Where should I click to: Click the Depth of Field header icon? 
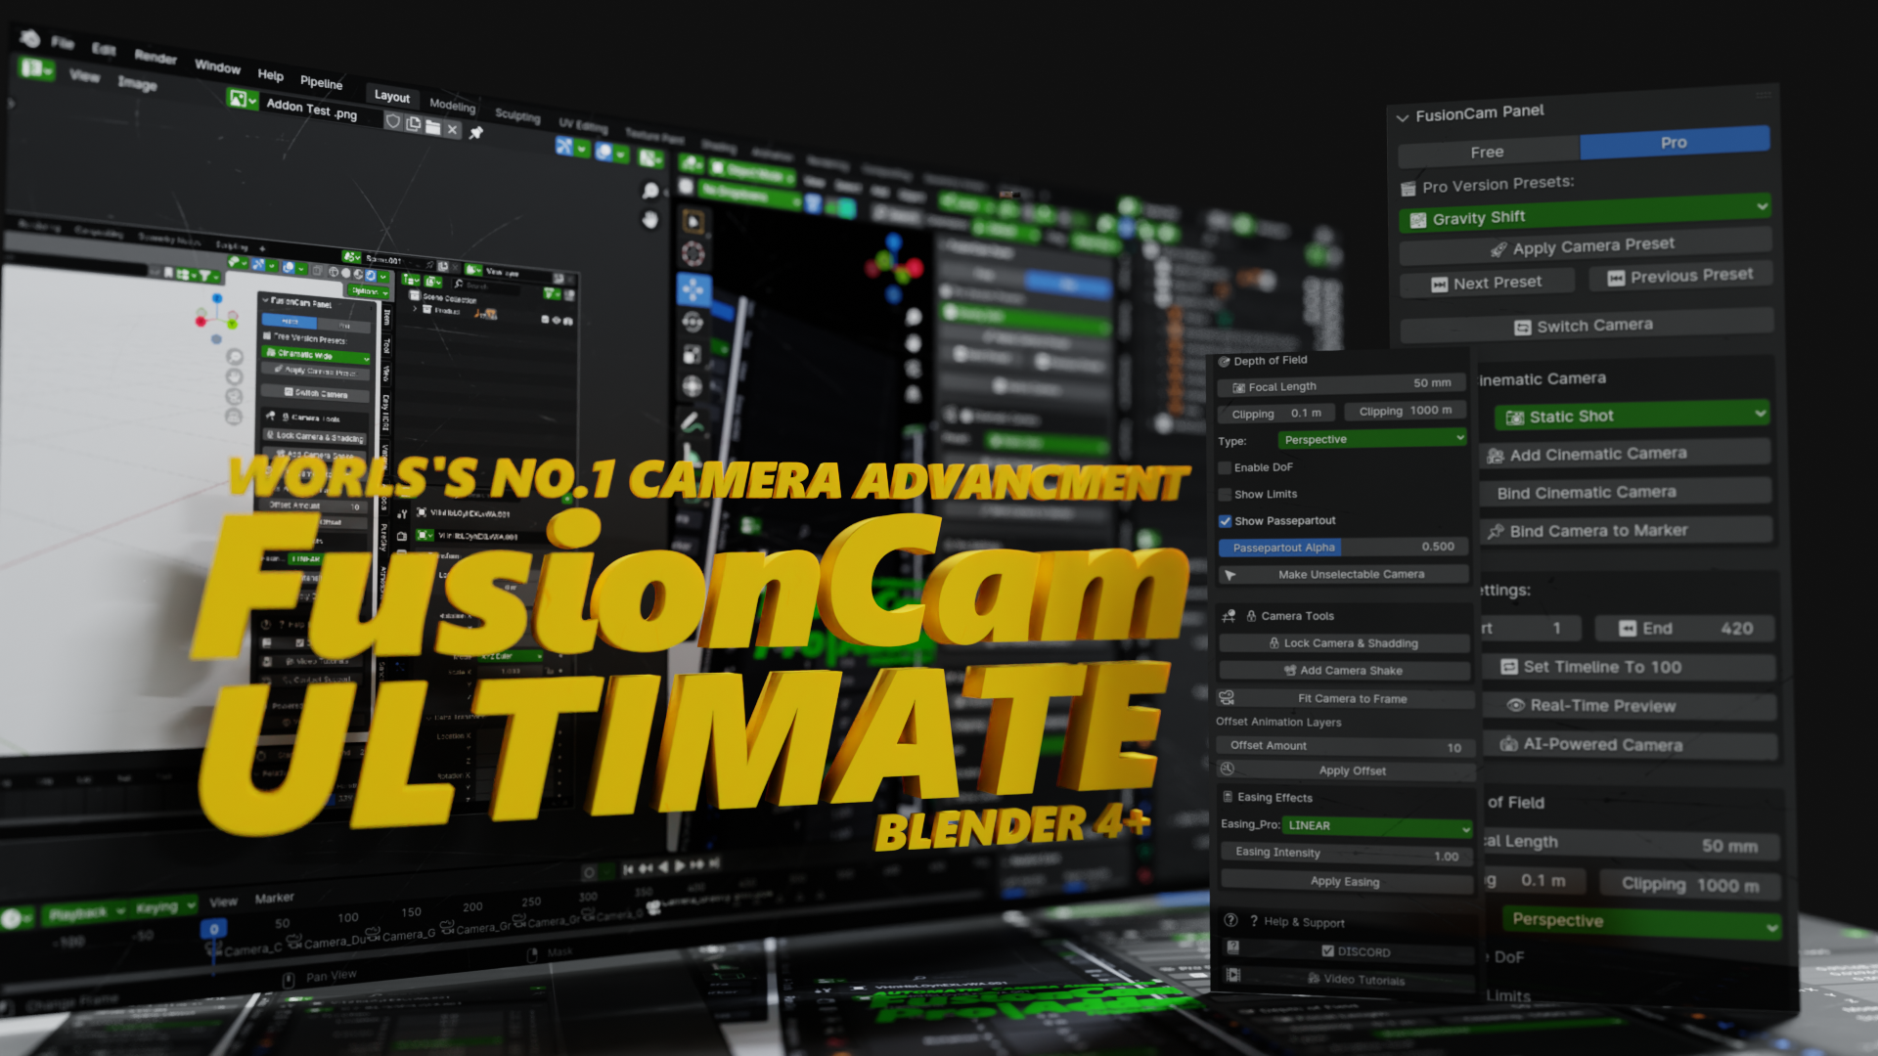[1224, 362]
